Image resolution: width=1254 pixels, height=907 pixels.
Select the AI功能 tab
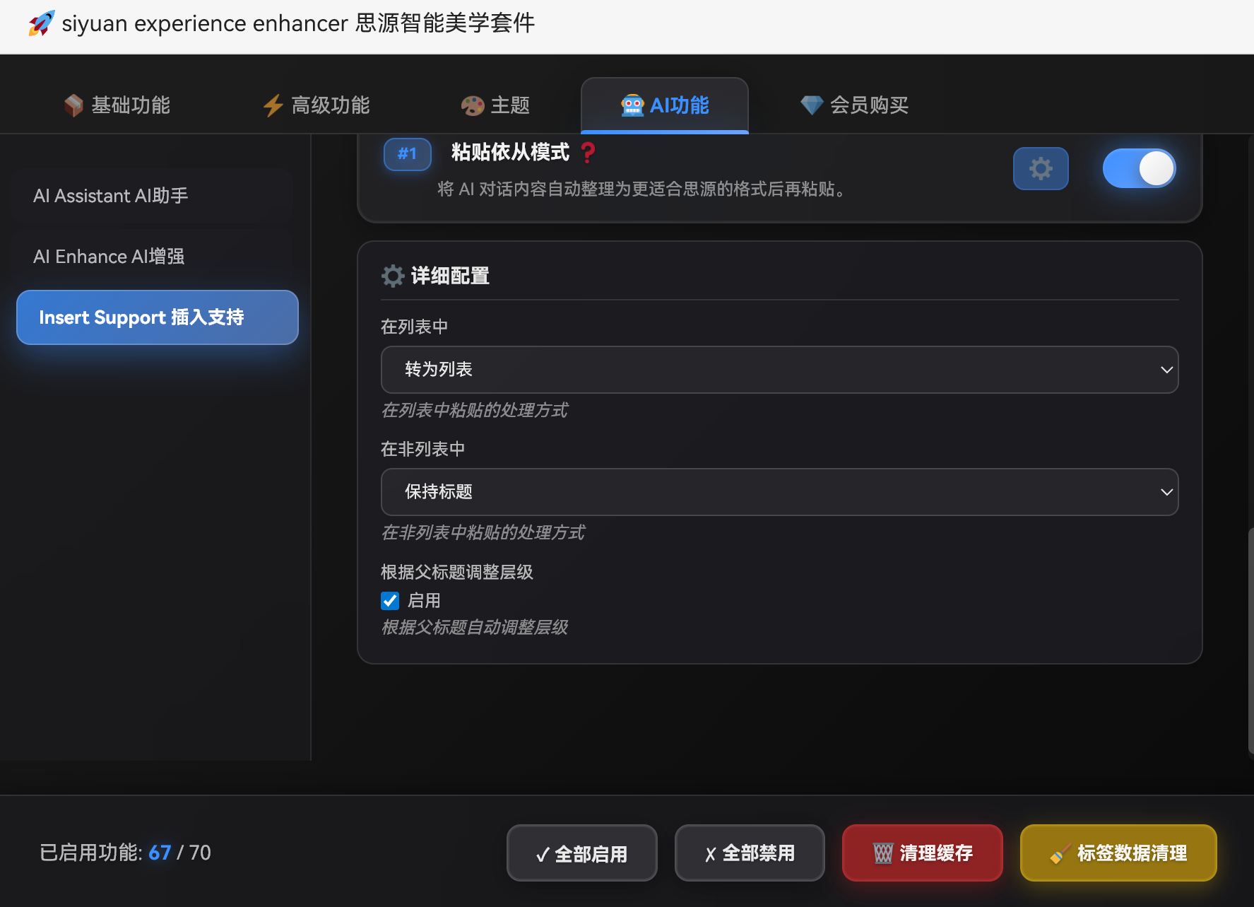[665, 105]
